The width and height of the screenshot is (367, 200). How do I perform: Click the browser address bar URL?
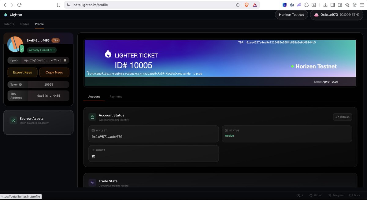coord(91,5)
